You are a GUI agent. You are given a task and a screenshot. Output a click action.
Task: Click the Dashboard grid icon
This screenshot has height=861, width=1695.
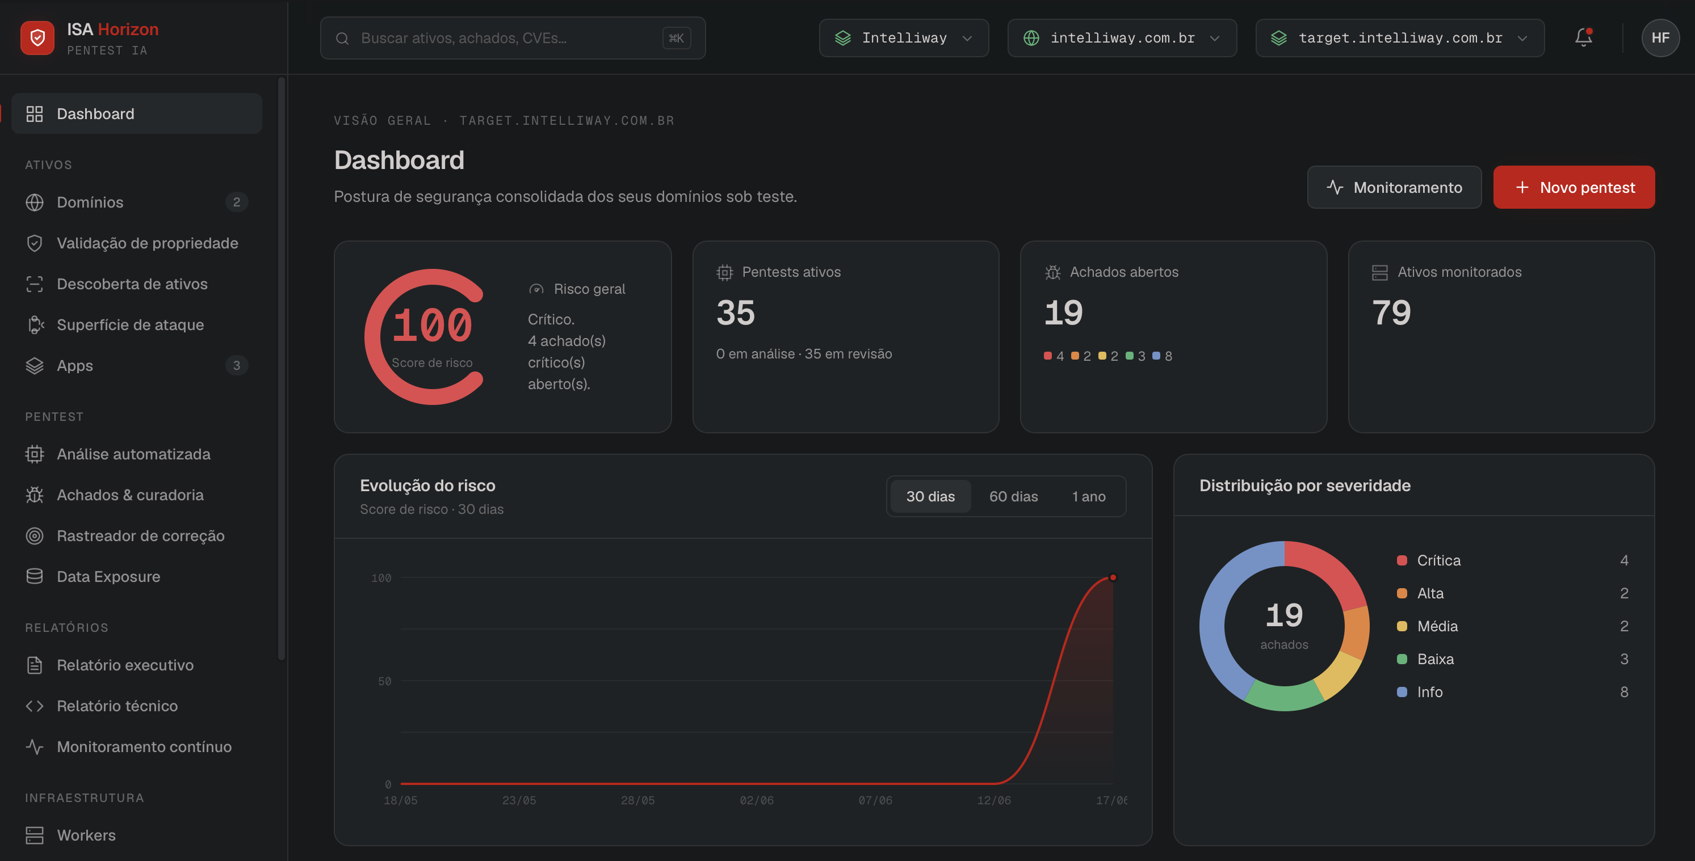tap(34, 113)
